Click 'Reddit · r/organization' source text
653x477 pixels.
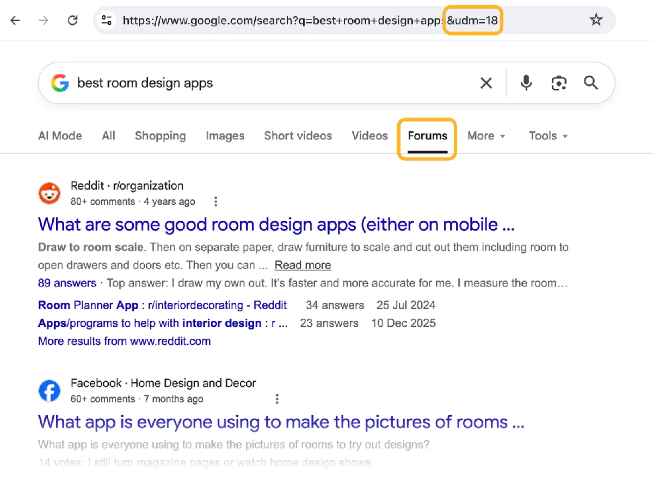coord(127,186)
